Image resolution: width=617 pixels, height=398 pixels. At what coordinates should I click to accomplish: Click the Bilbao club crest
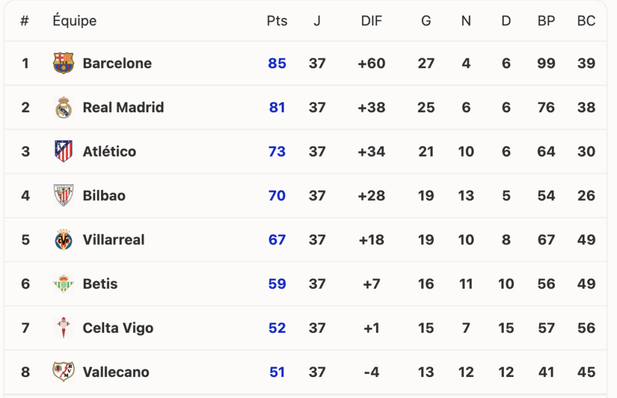(x=63, y=195)
